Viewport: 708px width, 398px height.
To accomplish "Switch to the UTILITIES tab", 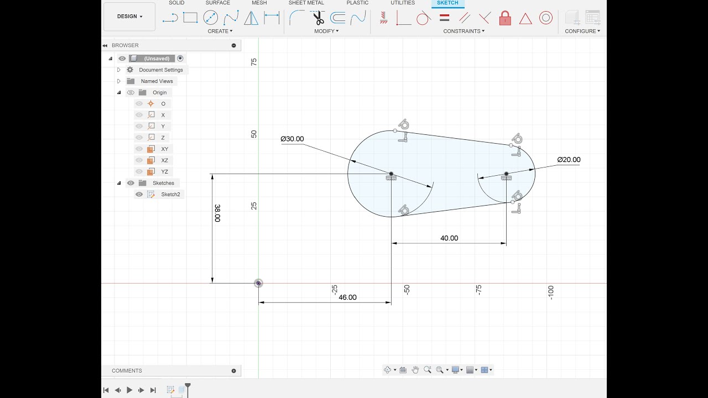I will pos(403,3).
